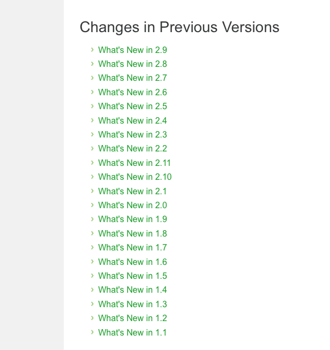Click the What's New in 1.8 link
Screen dimensions: 330x350
click(x=132, y=233)
